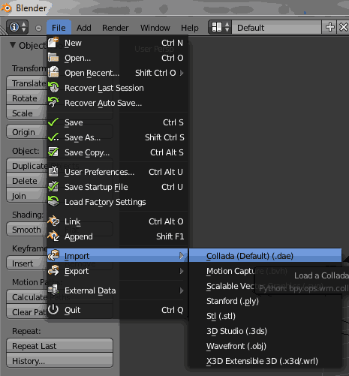Open the Info editor type selector
349x376 pixels.
tap(17, 27)
